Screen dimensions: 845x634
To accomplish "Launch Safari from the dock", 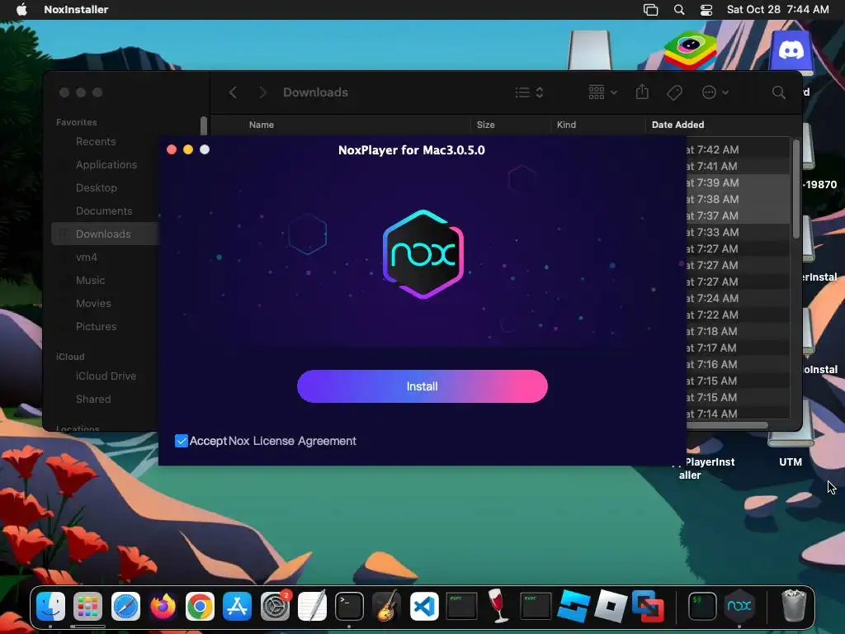I will (x=125, y=606).
